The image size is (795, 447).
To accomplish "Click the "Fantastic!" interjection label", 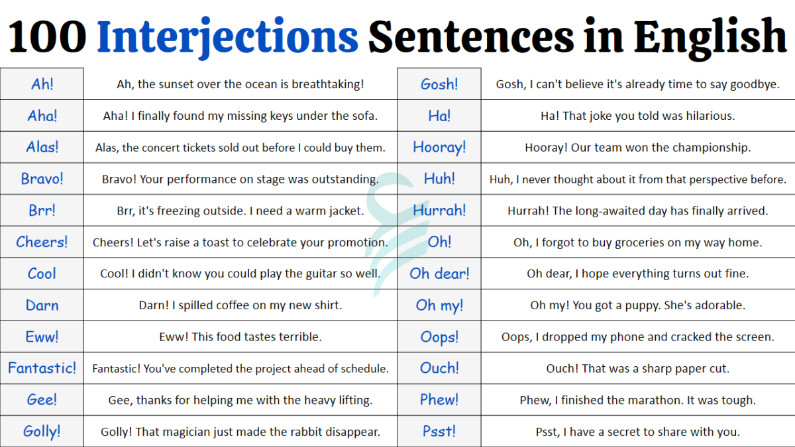I will (42, 368).
